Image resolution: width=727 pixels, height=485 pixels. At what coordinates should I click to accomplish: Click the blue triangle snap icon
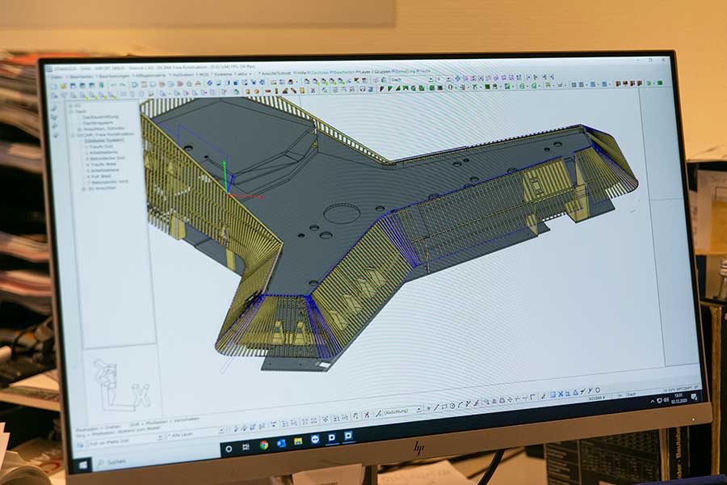(x=575, y=392)
